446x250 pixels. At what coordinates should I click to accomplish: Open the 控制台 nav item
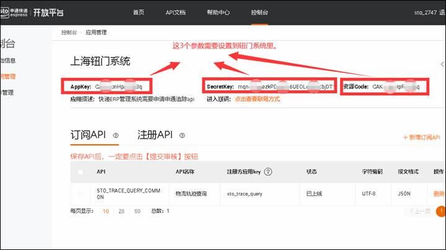[x=259, y=12]
